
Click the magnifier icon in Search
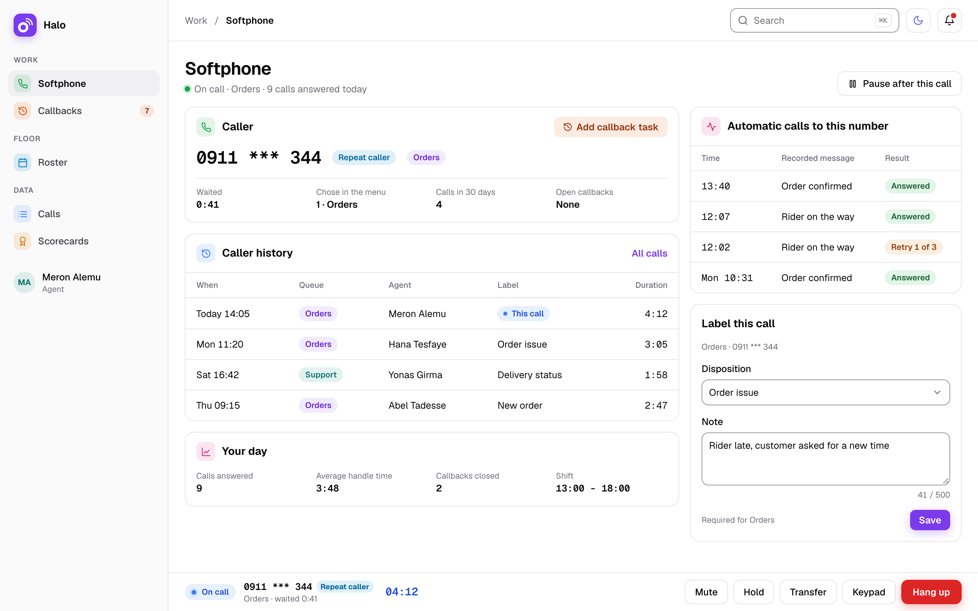click(743, 21)
